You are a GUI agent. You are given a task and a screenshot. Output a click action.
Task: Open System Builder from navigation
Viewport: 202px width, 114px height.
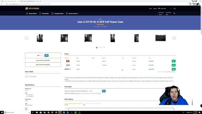click(x=32, y=13)
